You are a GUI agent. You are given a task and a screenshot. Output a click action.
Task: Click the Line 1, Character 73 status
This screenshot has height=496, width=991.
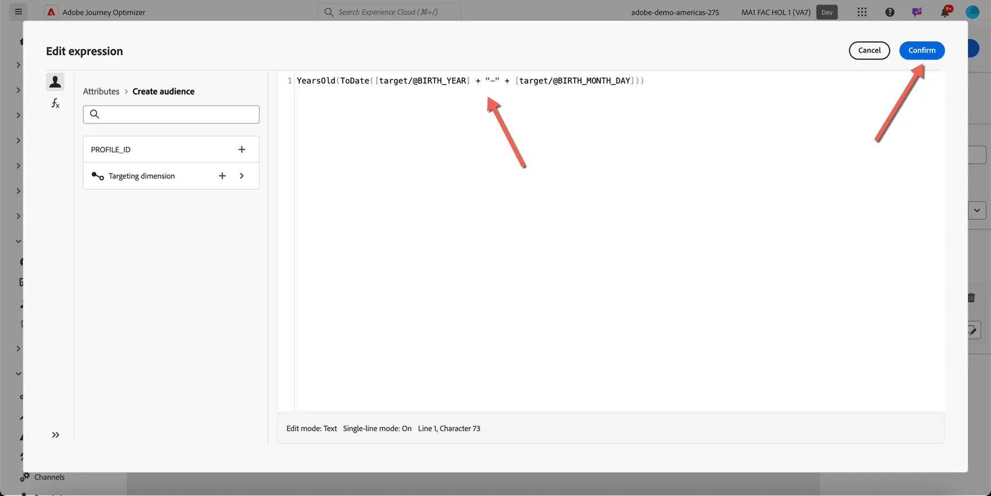pos(449,428)
